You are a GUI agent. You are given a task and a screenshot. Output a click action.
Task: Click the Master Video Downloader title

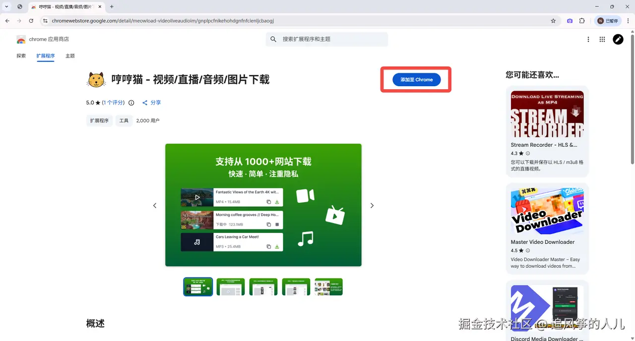pos(543,242)
